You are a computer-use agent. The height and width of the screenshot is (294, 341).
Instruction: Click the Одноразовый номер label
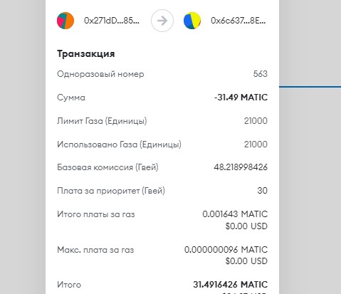coord(100,74)
